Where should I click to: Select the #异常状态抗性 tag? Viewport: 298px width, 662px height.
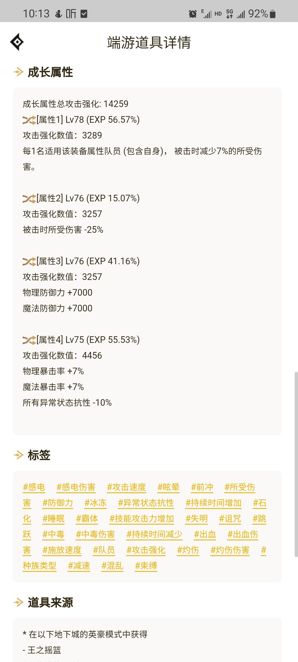tap(146, 503)
